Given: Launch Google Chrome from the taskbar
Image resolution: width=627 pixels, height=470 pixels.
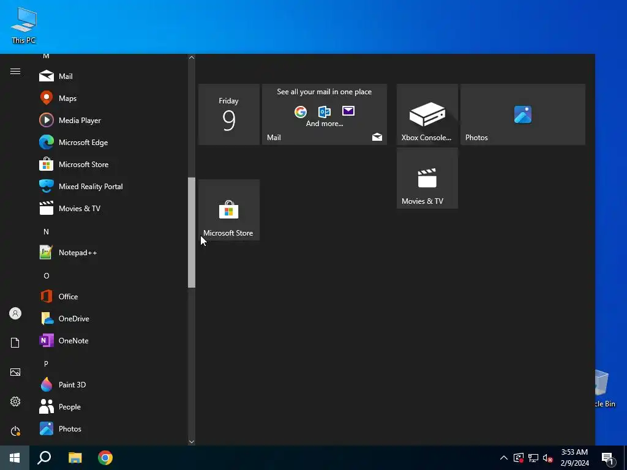Looking at the screenshot, I should click(105, 458).
